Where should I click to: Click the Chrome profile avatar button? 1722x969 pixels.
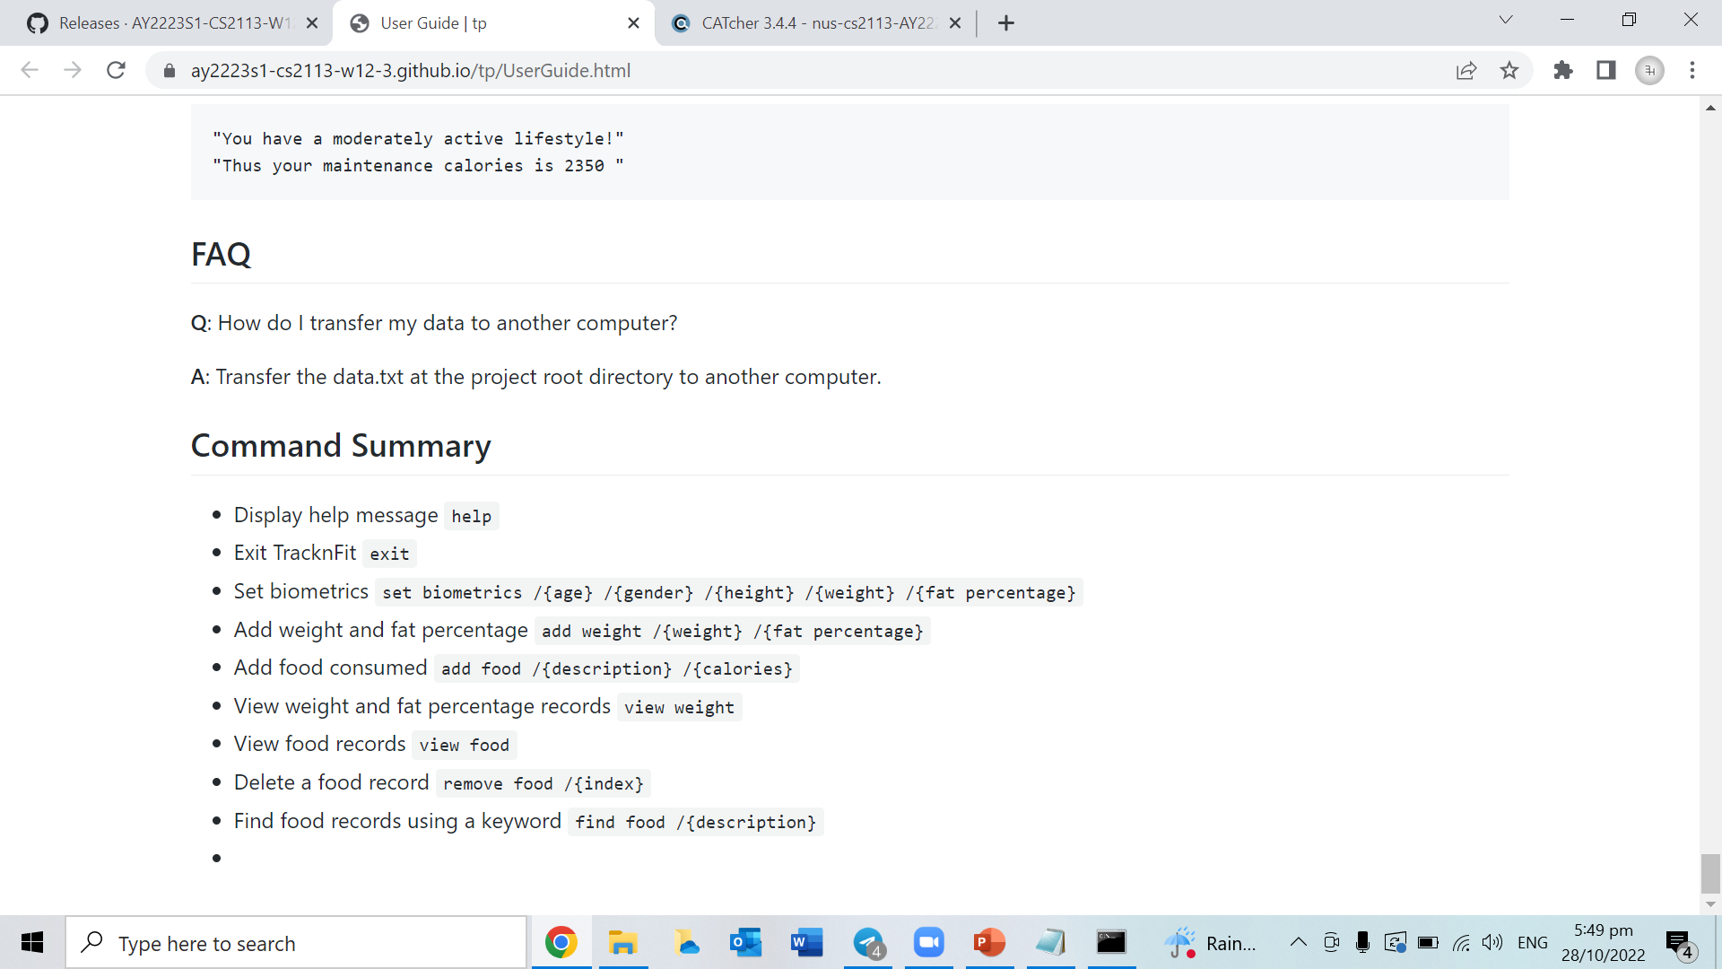click(x=1649, y=70)
